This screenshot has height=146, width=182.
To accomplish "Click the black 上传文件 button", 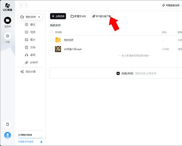I will [x=58, y=16].
